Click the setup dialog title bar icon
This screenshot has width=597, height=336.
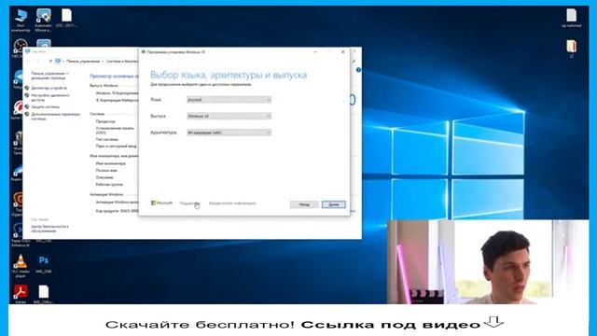[144, 52]
